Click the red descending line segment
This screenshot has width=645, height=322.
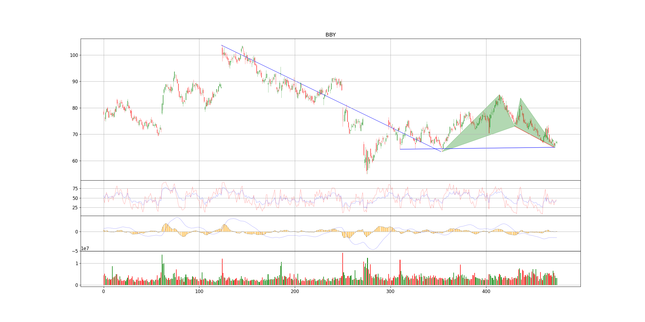point(535,137)
